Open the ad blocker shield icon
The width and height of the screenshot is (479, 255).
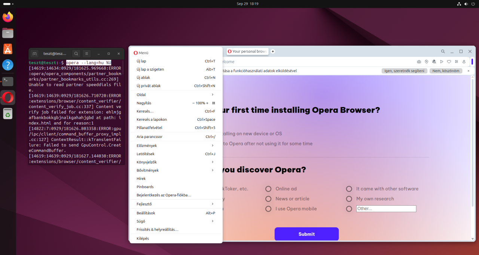click(x=426, y=62)
